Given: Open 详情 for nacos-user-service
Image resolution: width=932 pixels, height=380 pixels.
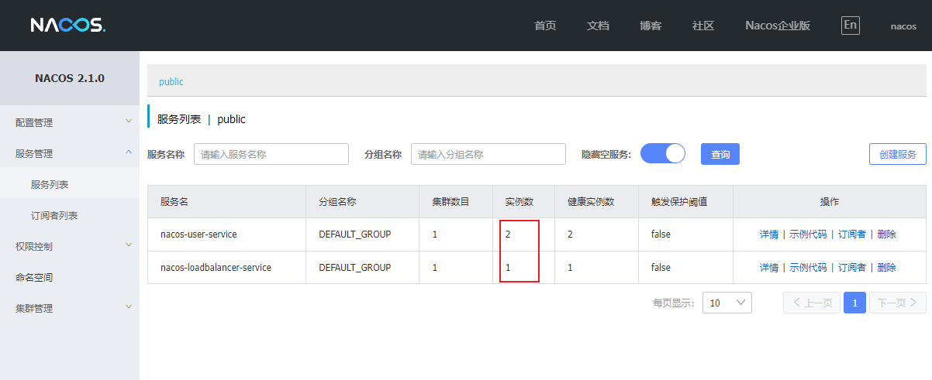Looking at the screenshot, I should [769, 235].
